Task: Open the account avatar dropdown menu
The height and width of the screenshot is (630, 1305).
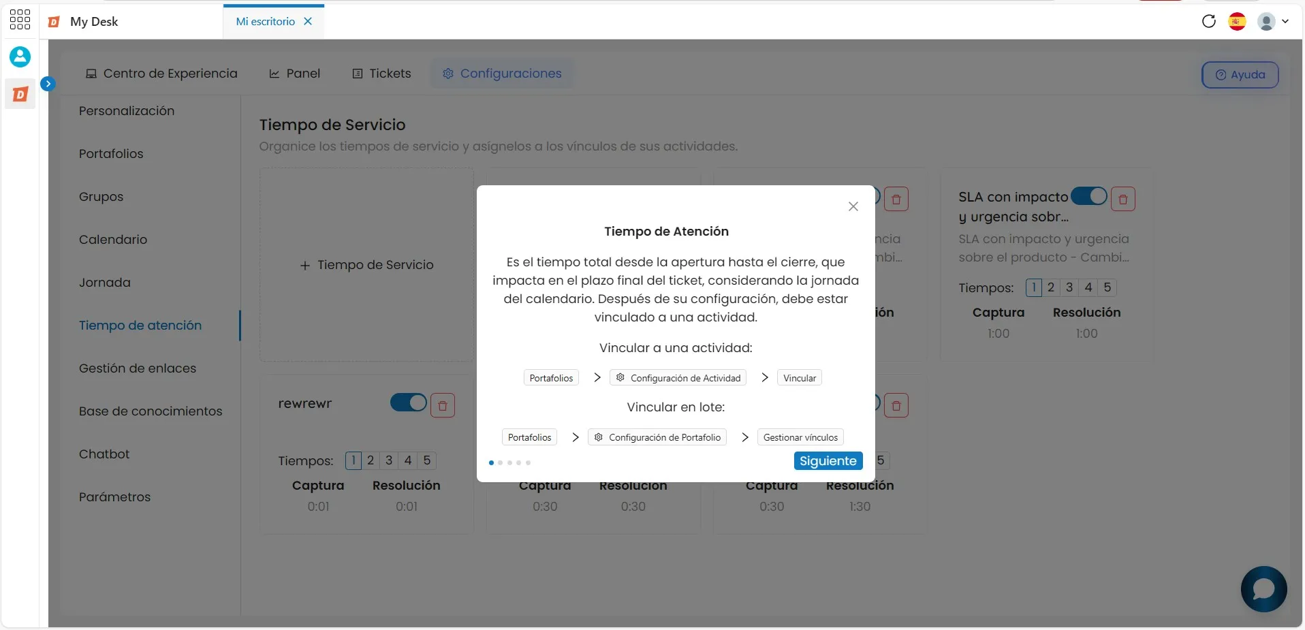Action: click(x=1273, y=22)
